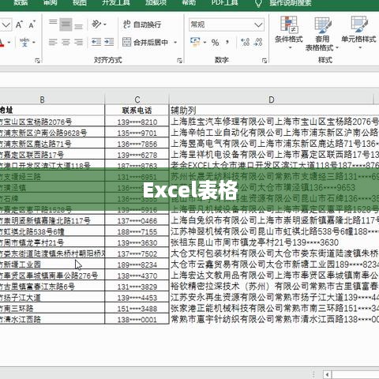Click the horizontal scrollbar left arrow
Screen dimensions: 379x379
327,374
